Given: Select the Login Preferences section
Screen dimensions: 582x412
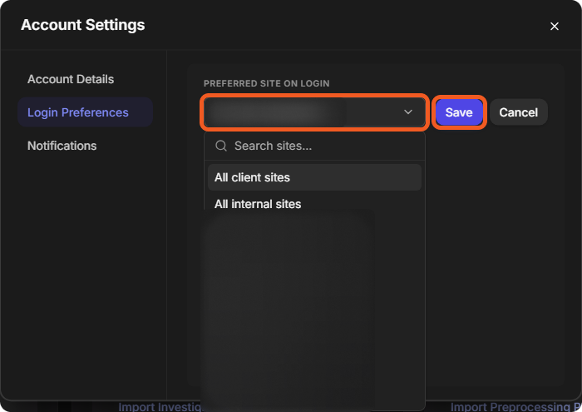Looking at the screenshot, I should pos(85,112).
